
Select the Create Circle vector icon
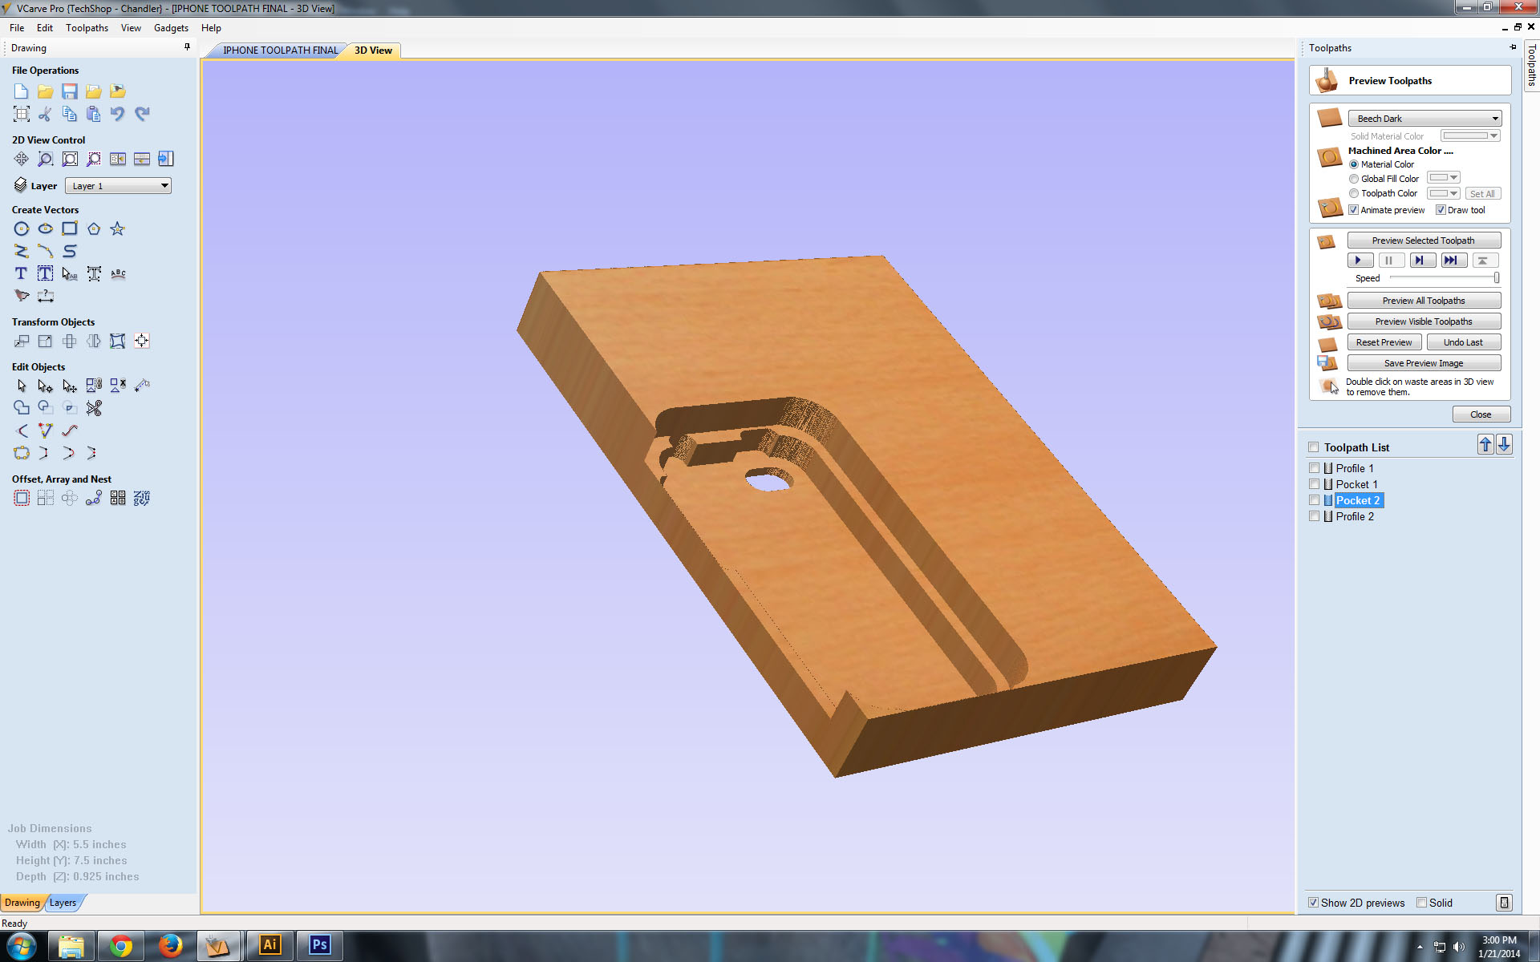pos(22,228)
